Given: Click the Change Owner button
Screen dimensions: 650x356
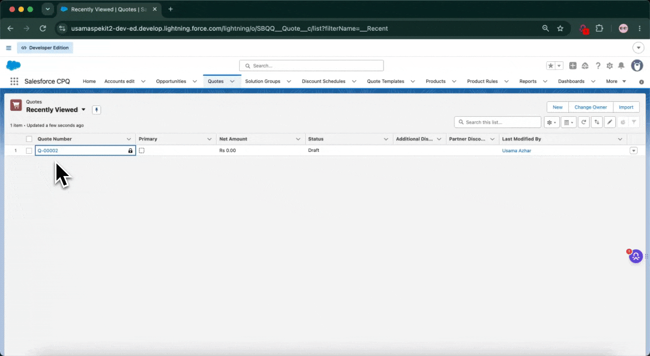Looking at the screenshot, I should coord(591,107).
